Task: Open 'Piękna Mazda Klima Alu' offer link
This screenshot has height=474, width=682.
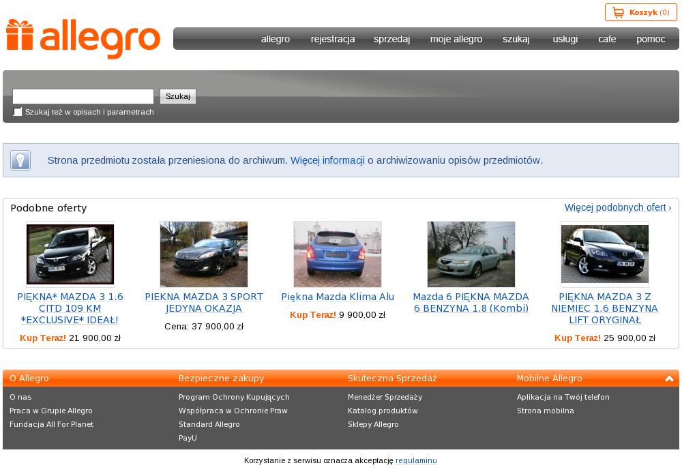Action: [338, 297]
